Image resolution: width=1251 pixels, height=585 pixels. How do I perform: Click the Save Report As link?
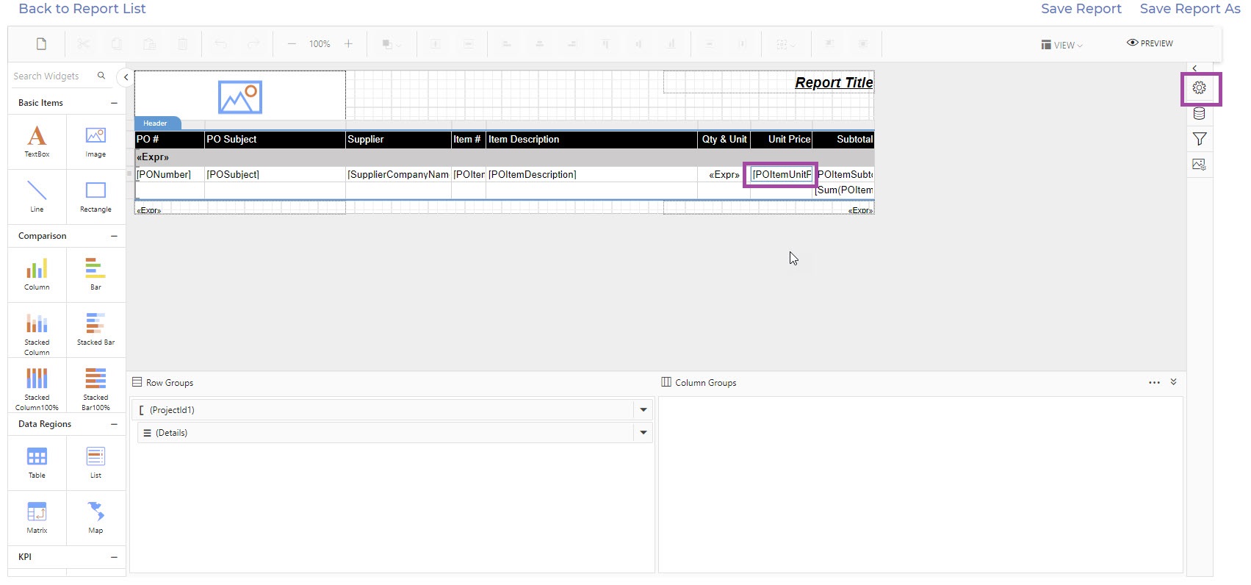click(1190, 9)
